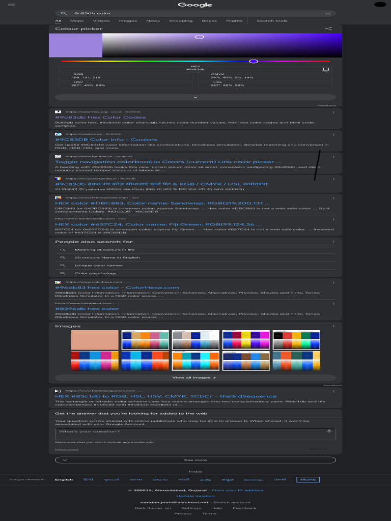Click the search box containing 9c83db color
Image resolution: width=391 pixels, height=521 pixels.
click(195, 13)
